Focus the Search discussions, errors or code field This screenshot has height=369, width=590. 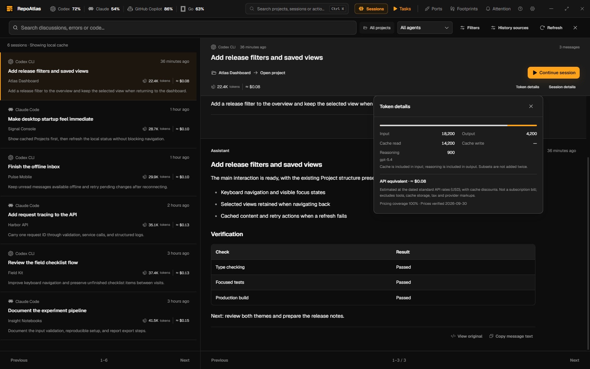pyautogui.click(x=183, y=28)
